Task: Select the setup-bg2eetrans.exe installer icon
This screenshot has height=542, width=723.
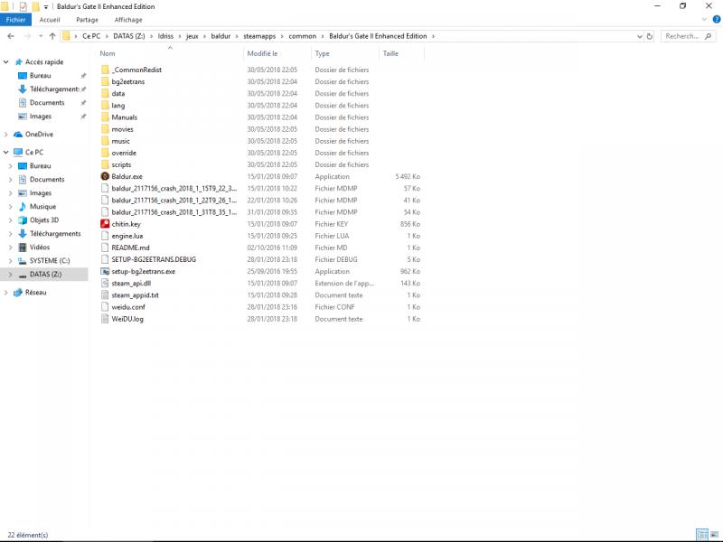Action: click(105, 272)
